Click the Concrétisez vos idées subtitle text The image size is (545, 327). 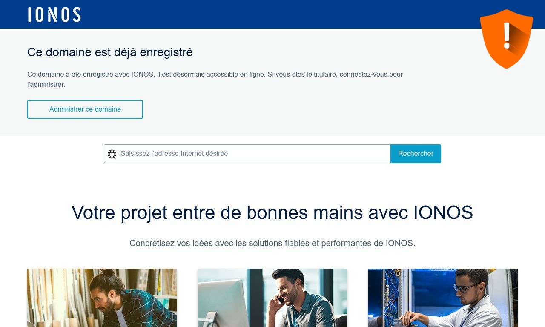pos(272,243)
